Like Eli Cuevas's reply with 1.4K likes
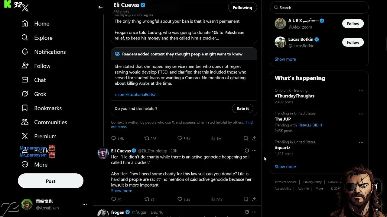This screenshot has width=387, height=217. click(180, 199)
